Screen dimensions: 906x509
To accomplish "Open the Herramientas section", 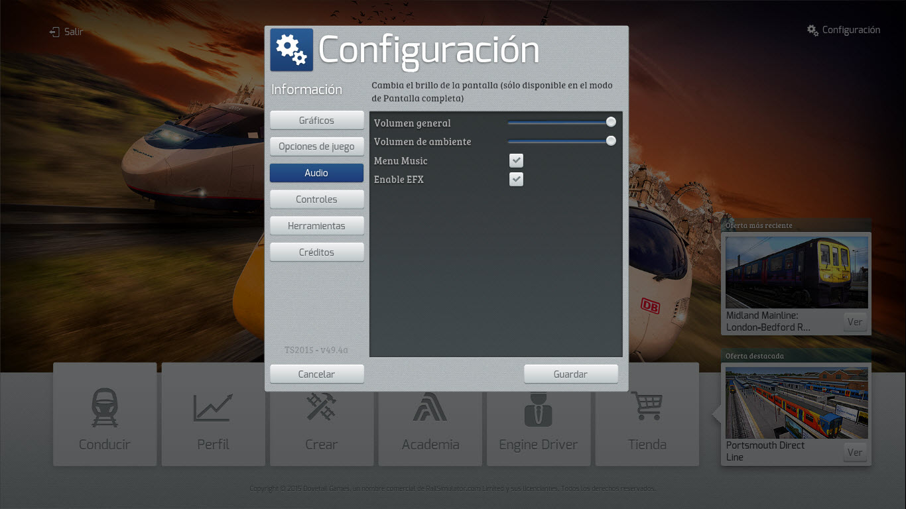I will pos(317,225).
